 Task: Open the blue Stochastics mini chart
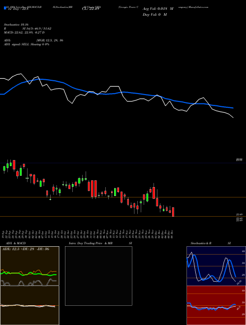pos(216,266)
